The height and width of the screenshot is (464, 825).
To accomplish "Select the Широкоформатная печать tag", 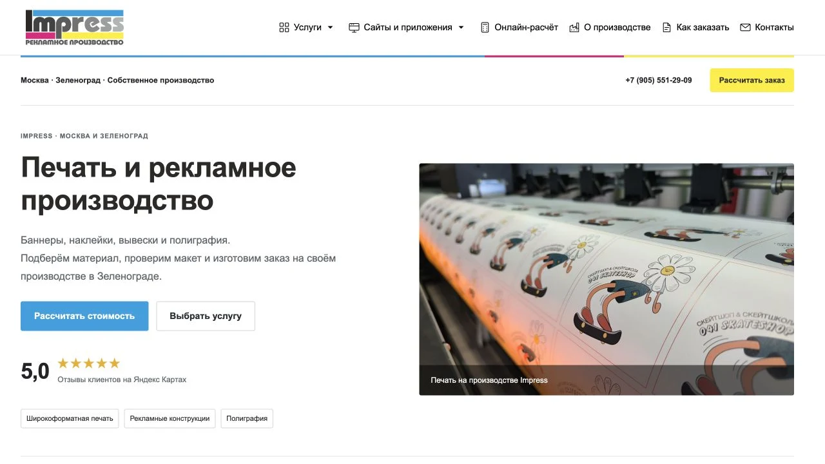I will tap(70, 418).
